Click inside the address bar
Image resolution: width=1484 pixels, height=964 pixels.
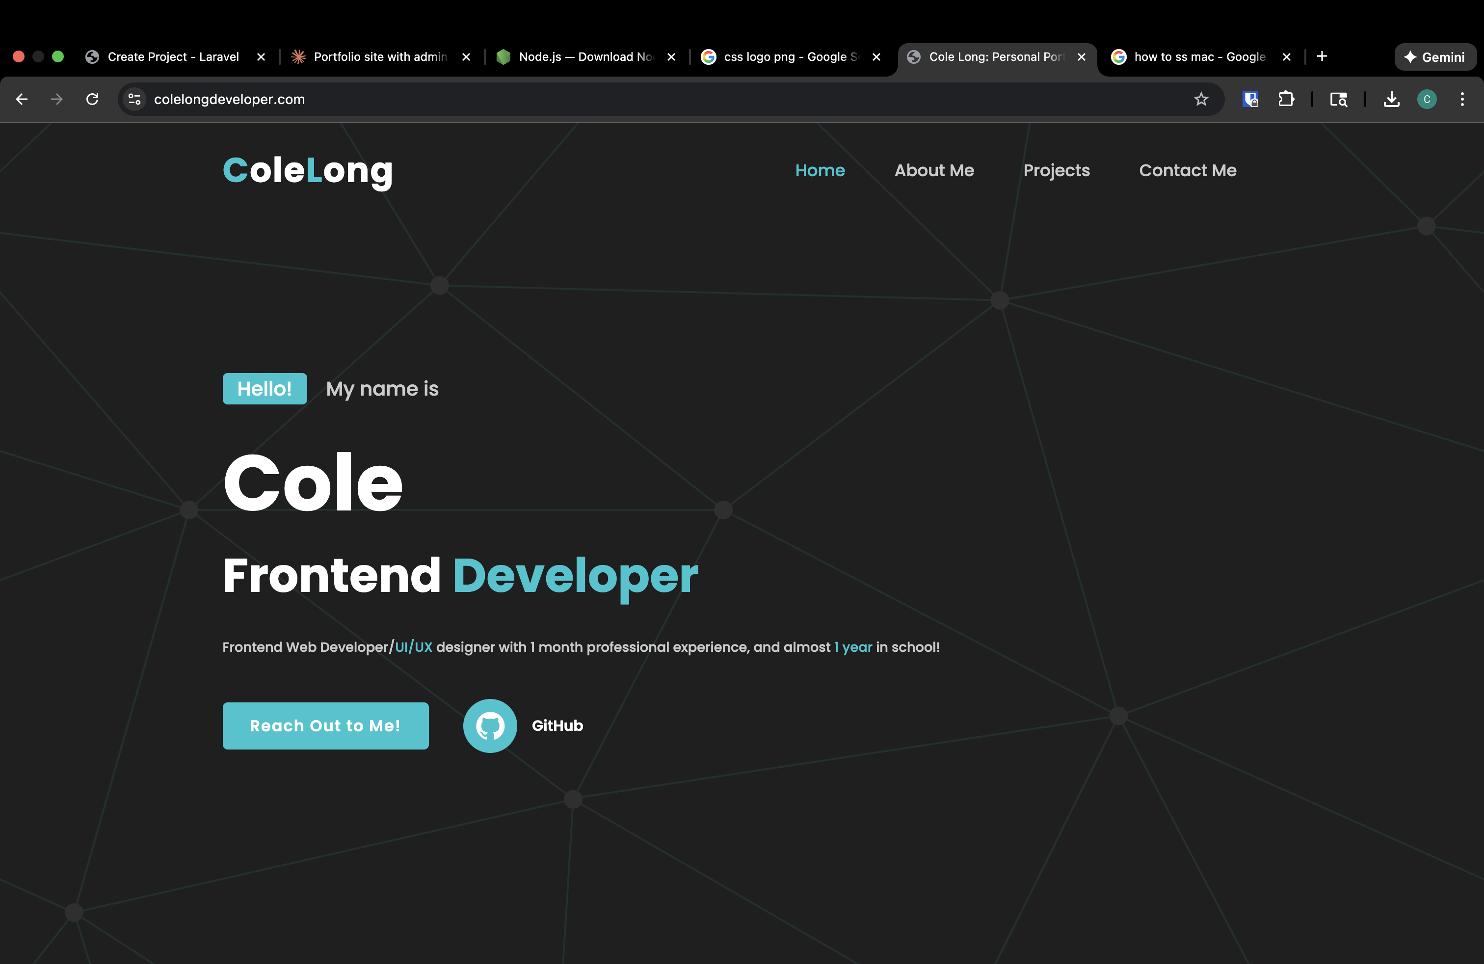click(x=436, y=99)
